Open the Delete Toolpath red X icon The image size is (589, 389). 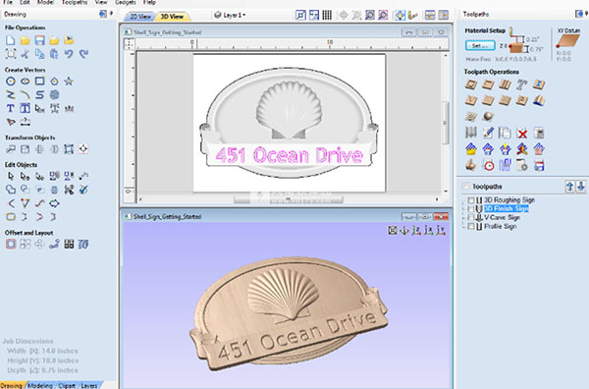click(x=522, y=133)
